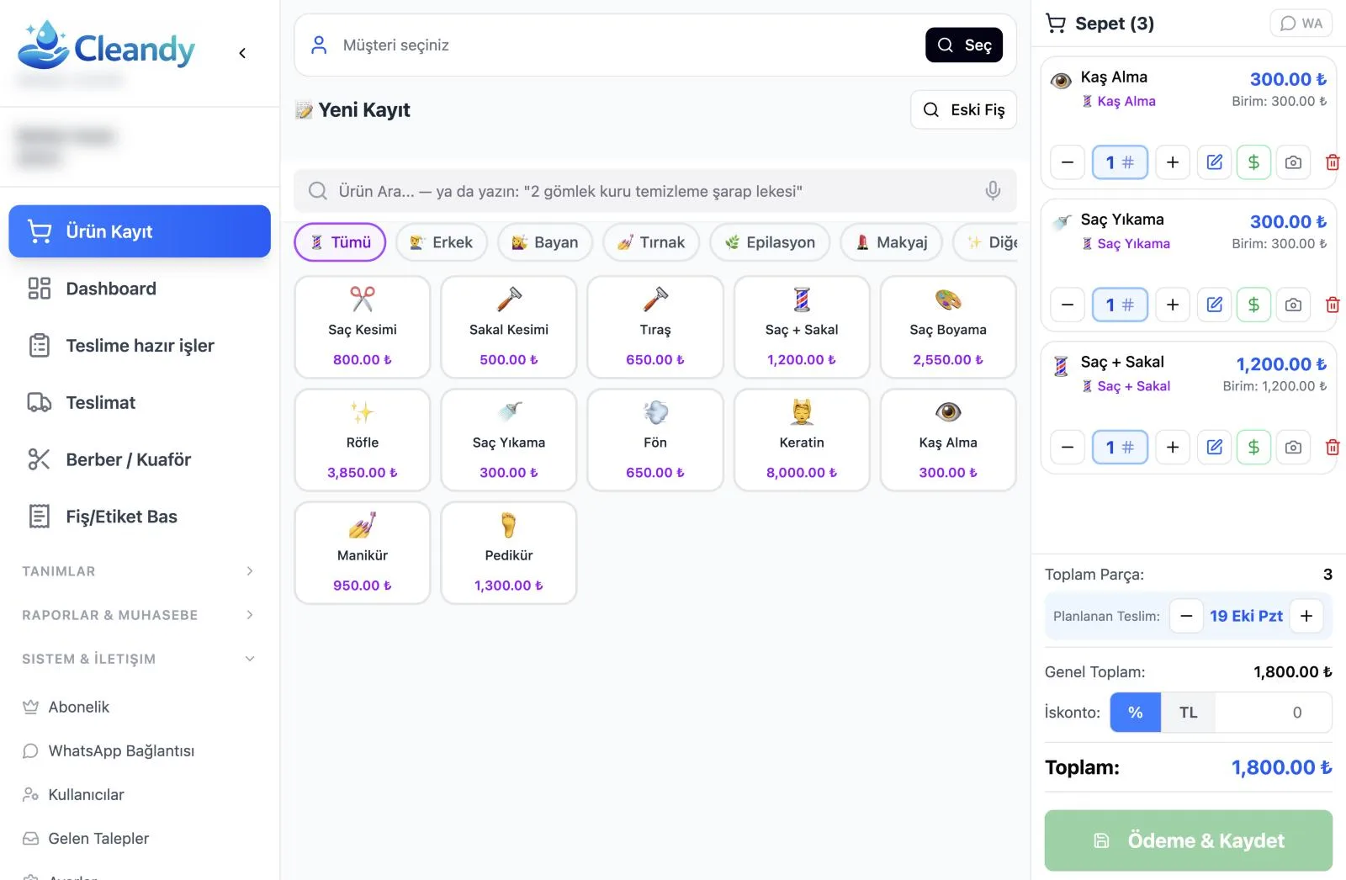Increase the quantity of Saç + Sakal in the cart
Viewport: 1346px width, 880px height.
click(x=1173, y=447)
